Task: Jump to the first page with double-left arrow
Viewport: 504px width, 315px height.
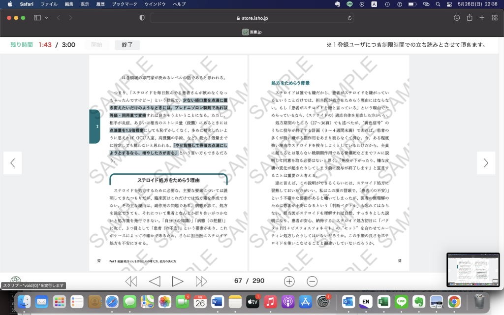Action: pyautogui.click(x=131, y=281)
